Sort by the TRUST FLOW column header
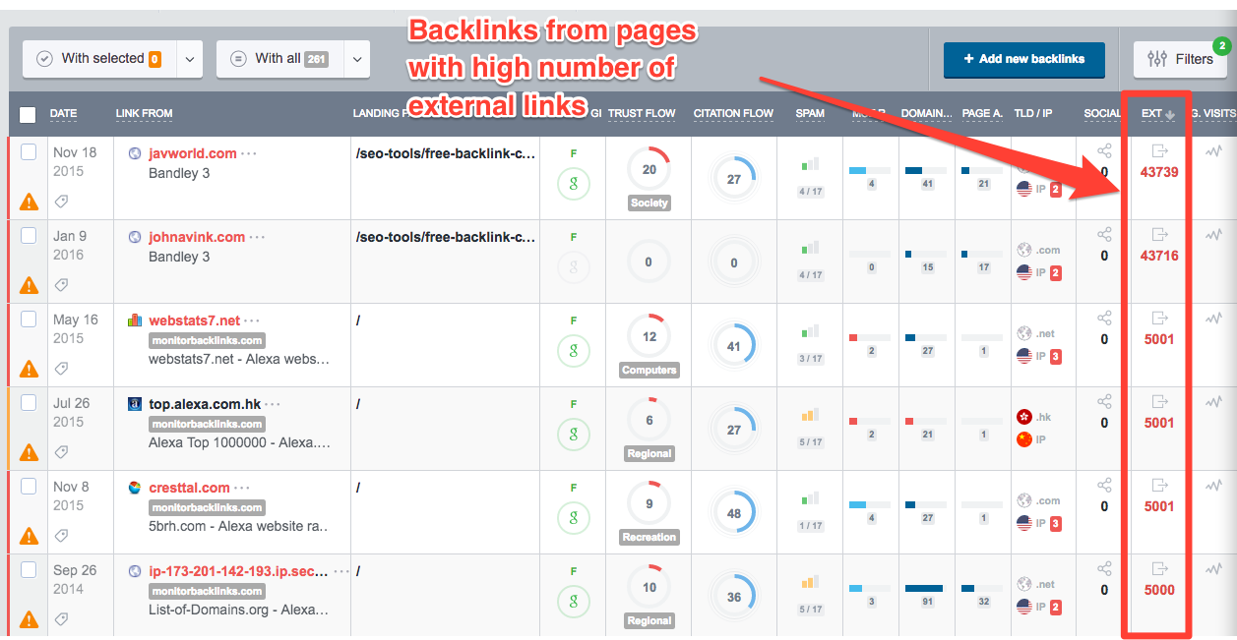This screenshot has height=640, width=1237. [x=642, y=114]
